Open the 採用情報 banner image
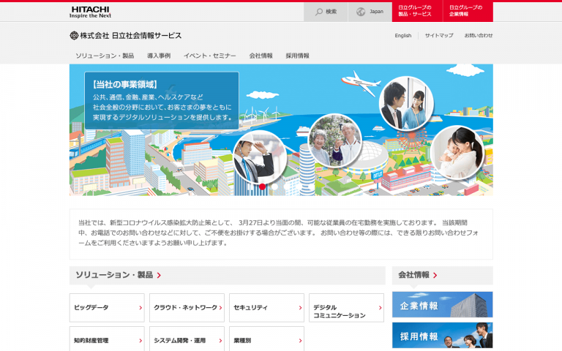 coord(442,335)
